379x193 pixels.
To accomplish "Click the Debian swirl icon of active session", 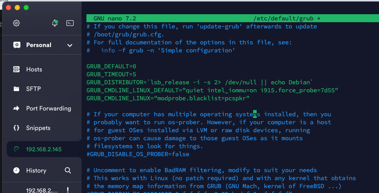I will coord(16,149).
